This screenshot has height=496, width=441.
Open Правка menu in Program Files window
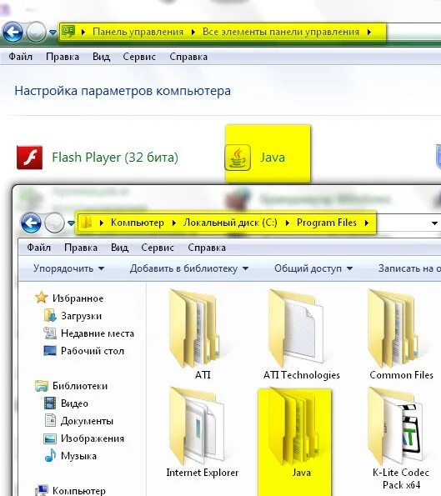tap(81, 248)
